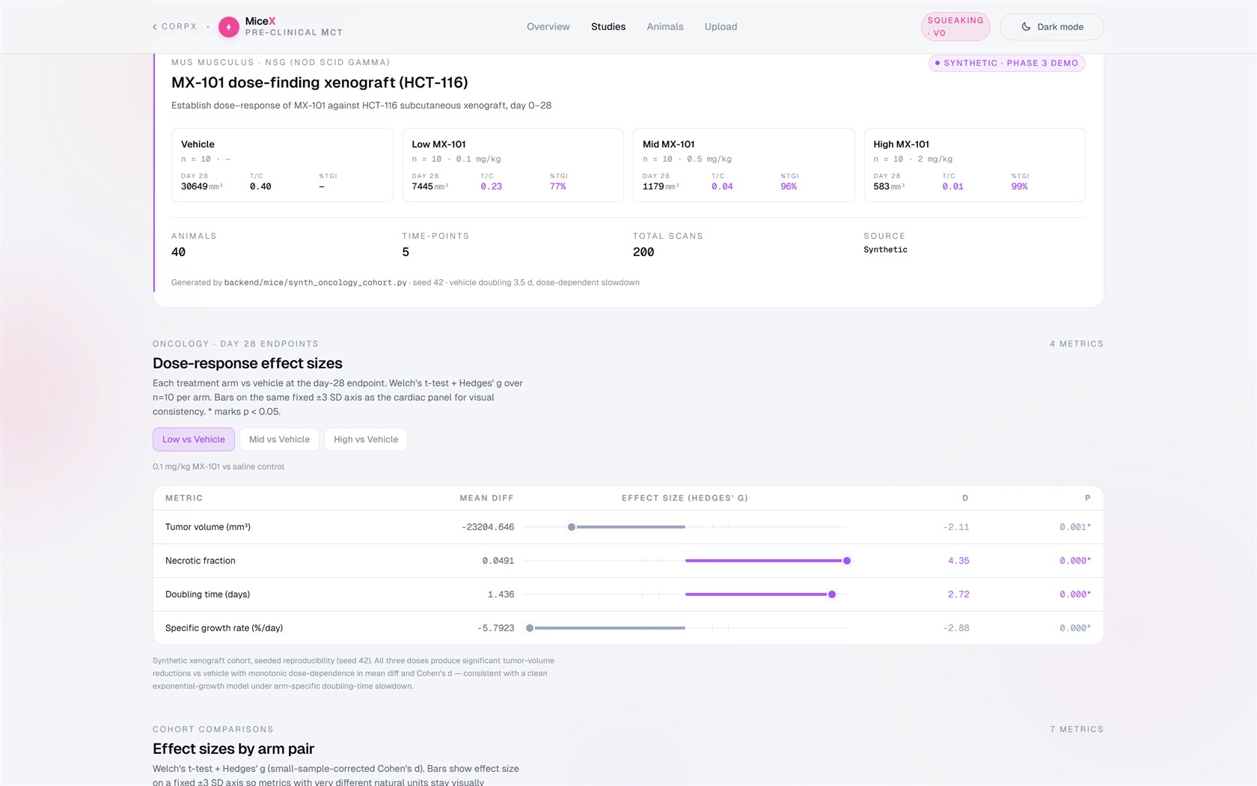The width and height of the screenshot is (1257, 786).
Task: Click the d value -2.88
Action: 956,628
